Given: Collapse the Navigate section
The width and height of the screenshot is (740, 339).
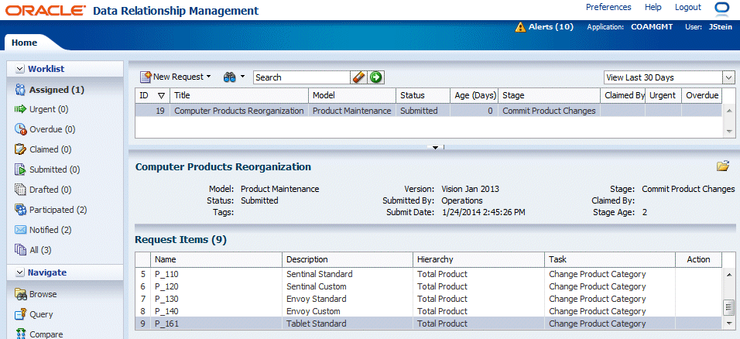Looking at the screenshot, I should [x=19, y=272].
